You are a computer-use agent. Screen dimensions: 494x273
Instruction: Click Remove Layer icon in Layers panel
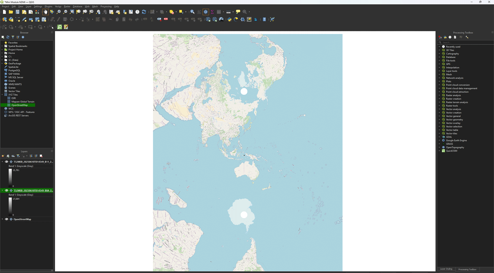click(x=41, y=156)
